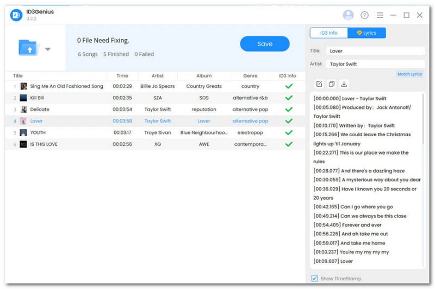Click the green checkmark for IS THIS LOVE
Viewport: 435px width, 289px height.
coord(289,144)
